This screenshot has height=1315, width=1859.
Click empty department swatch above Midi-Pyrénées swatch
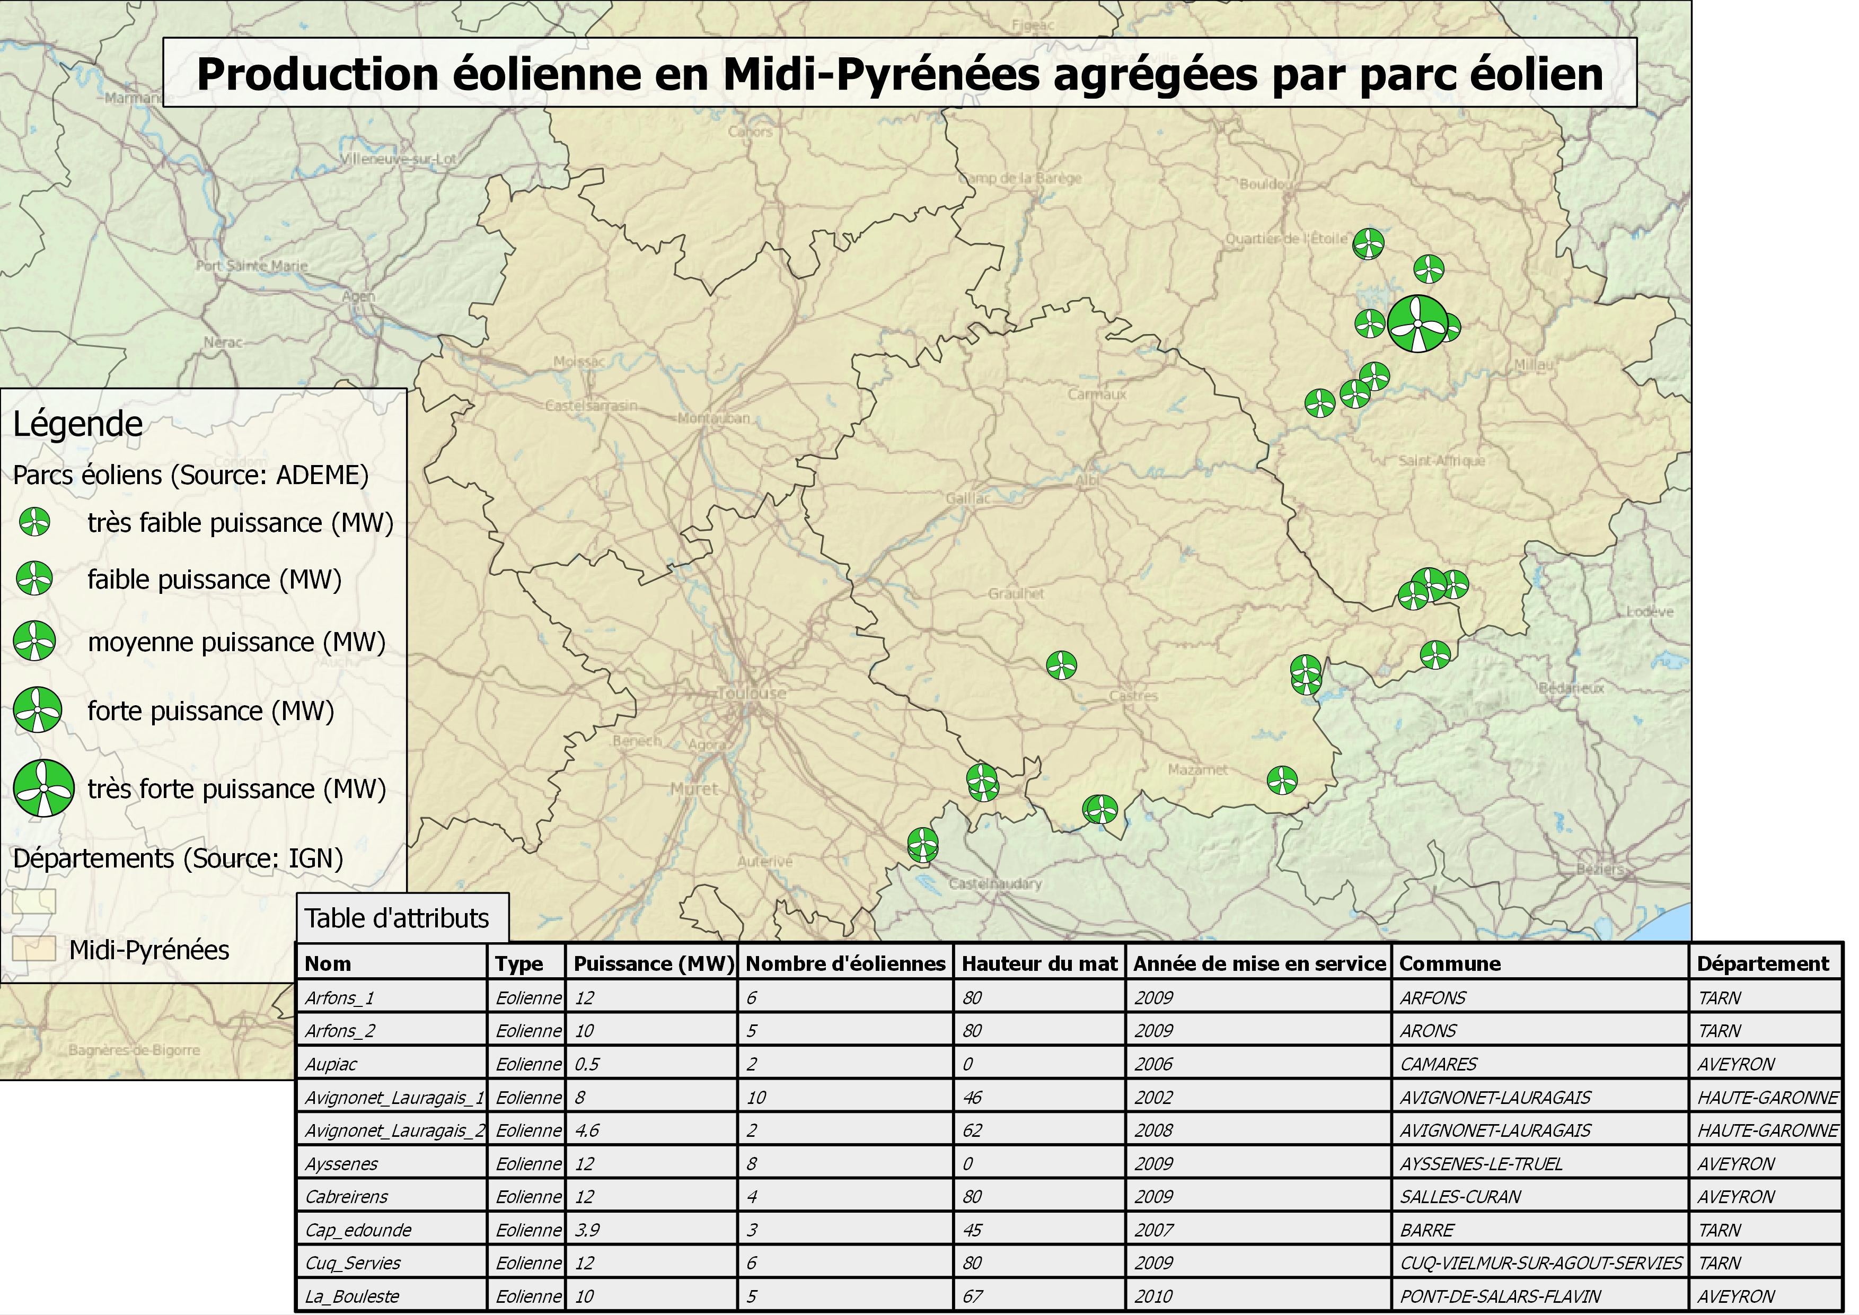pyautogui.click(x=34, y=901)
